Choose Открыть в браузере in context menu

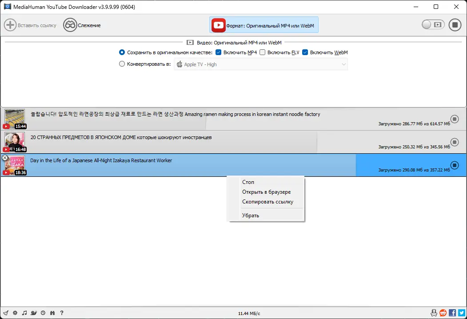[266, 192]
